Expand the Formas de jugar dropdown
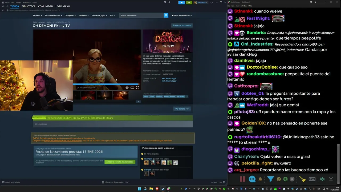341x192 pixels. click(x=99, y=15)
